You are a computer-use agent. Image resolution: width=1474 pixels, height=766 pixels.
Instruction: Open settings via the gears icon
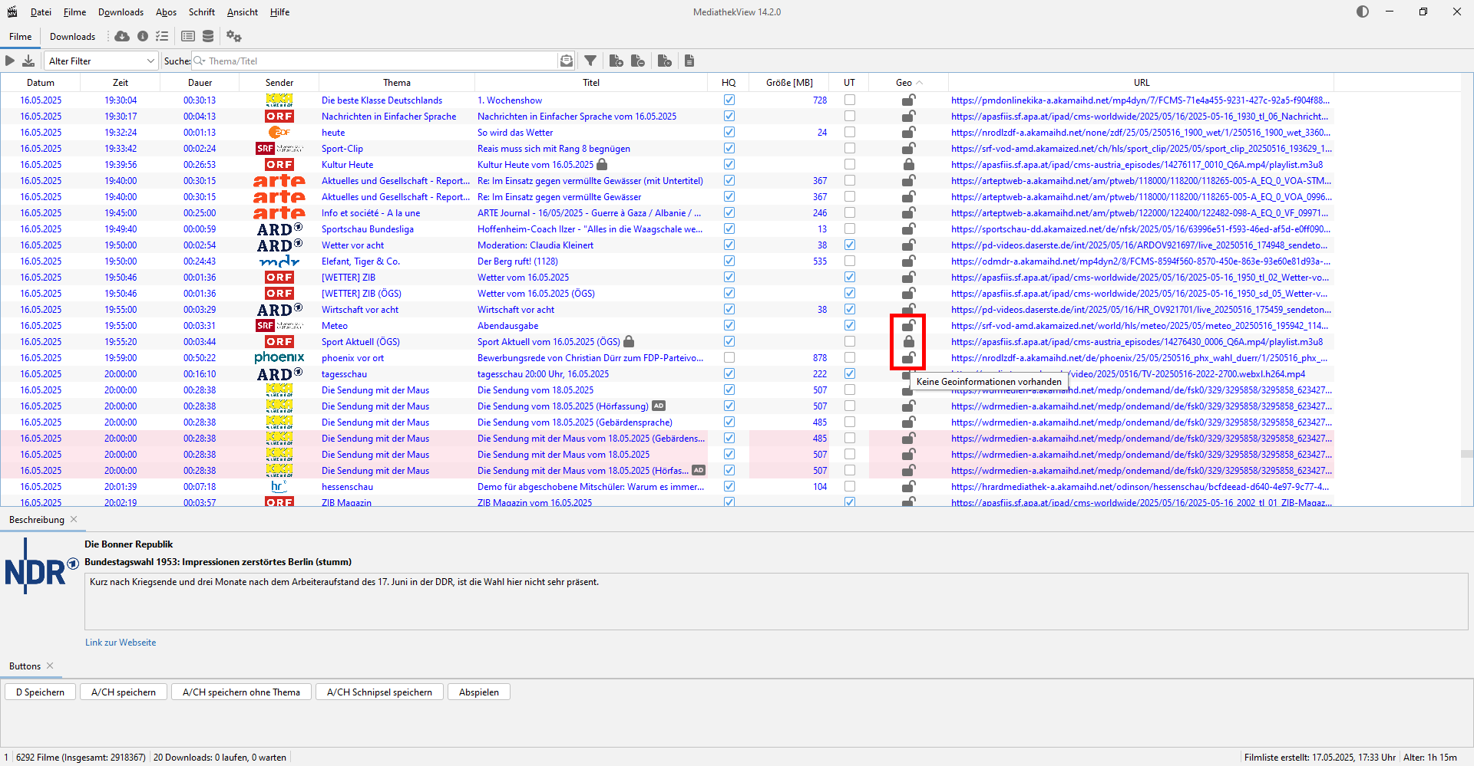[234, 36]
